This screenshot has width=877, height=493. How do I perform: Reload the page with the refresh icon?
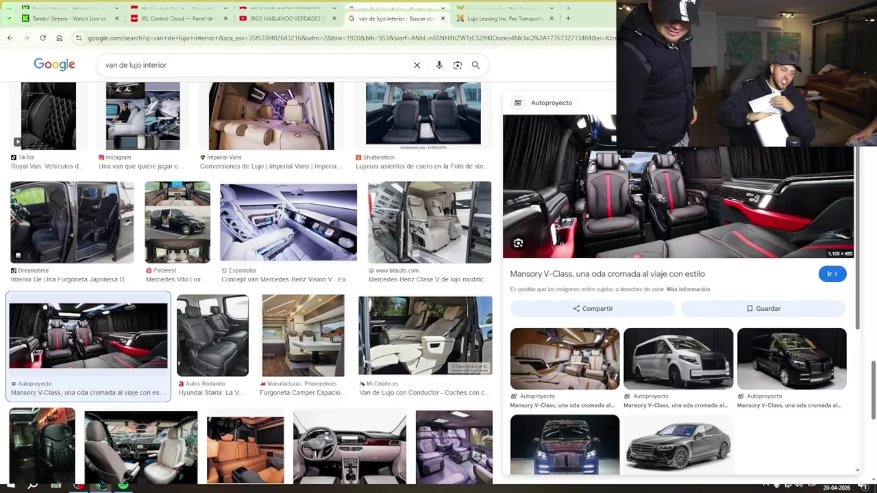(x=42, y=38)
